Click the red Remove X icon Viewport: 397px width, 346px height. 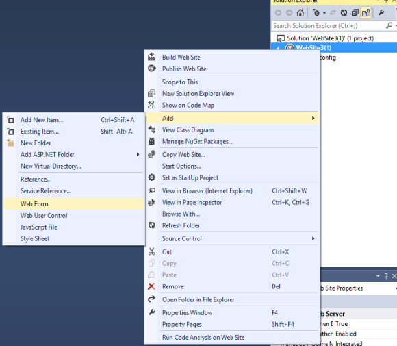click(151, 286)
